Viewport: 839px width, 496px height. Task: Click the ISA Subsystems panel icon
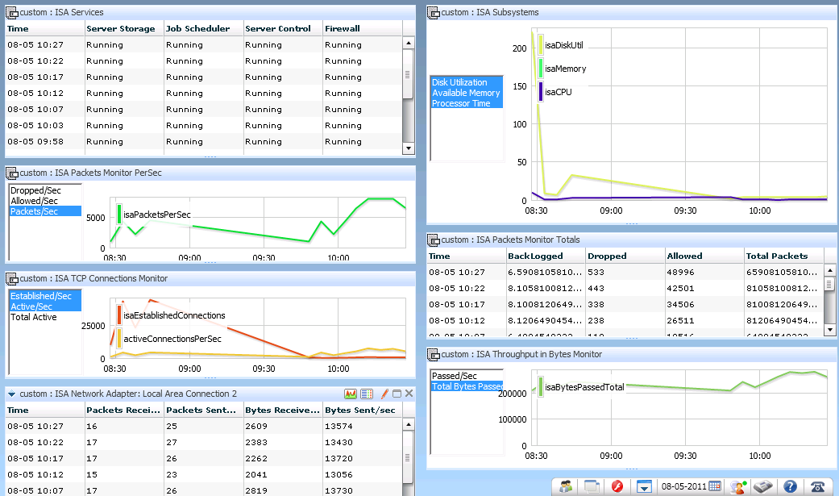pos(434,12)
